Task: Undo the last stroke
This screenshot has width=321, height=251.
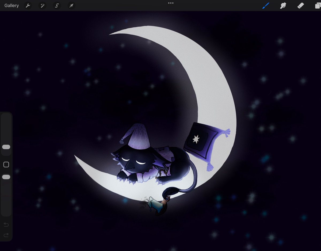Action: pos(6,224)
